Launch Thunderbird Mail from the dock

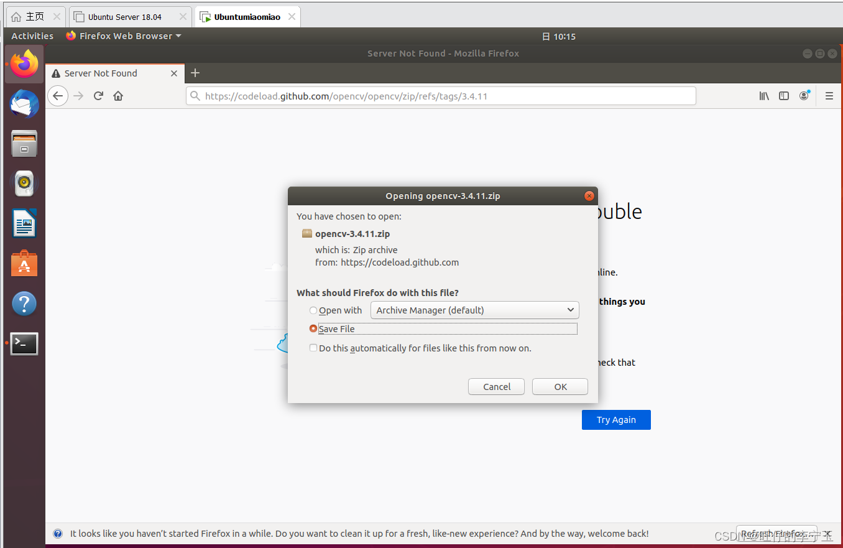(x=24, y=103)
